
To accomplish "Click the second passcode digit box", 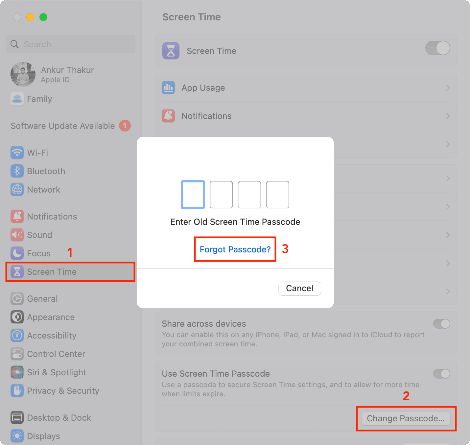I will tap(221, 195).
